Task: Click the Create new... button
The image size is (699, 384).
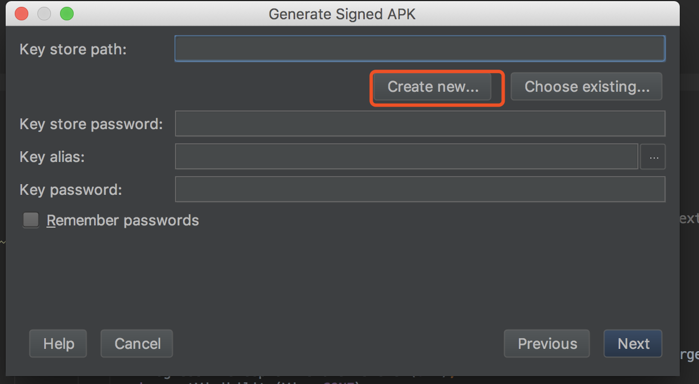Action: pos(433,87)
